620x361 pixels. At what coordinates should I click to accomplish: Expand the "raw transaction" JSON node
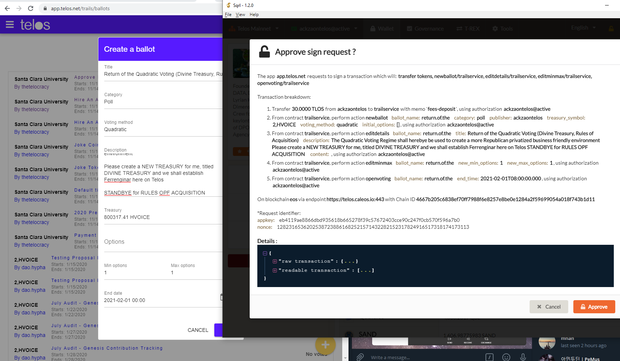tap(275, 261)
